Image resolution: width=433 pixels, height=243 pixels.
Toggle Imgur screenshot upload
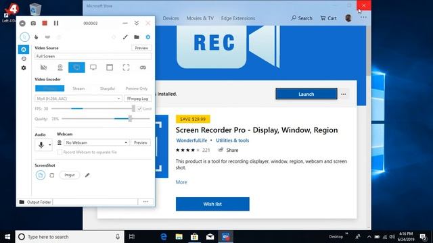(70, 175)
